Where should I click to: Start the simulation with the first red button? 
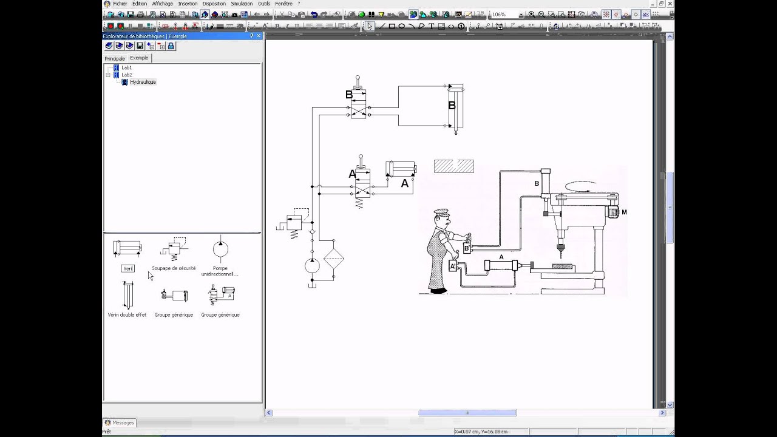pyautogui.click(x=110, y=26)
